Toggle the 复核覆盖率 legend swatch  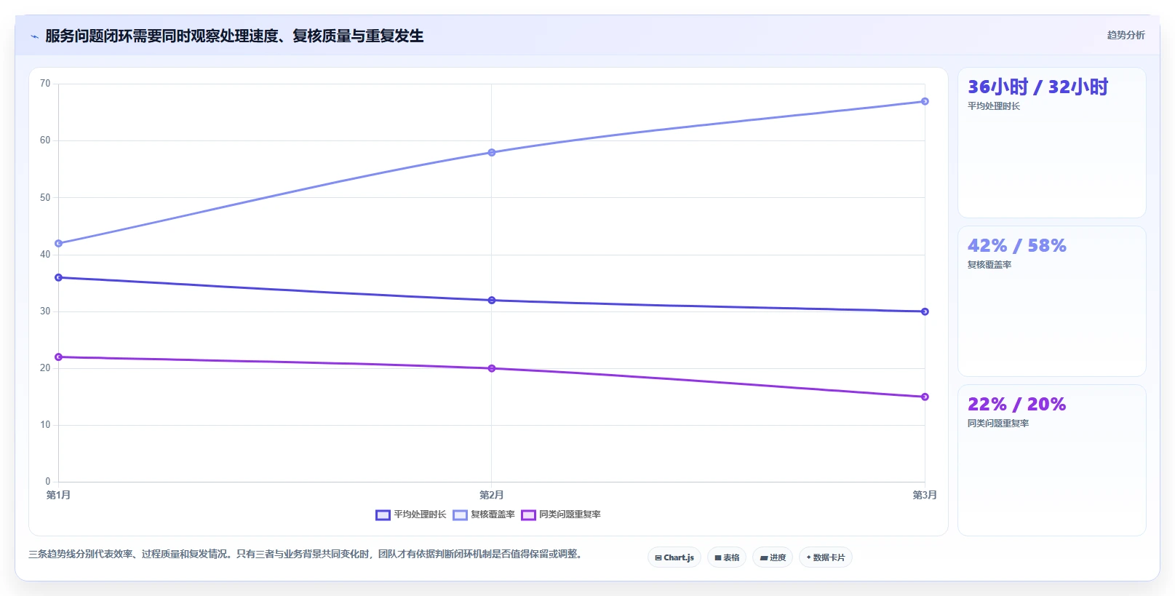click(460, 515)
